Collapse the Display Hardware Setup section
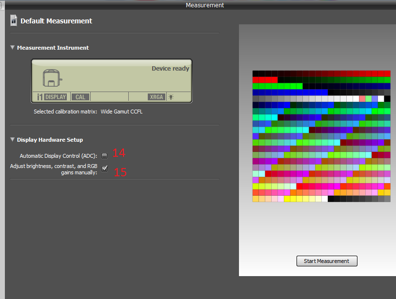 point(13,140)
